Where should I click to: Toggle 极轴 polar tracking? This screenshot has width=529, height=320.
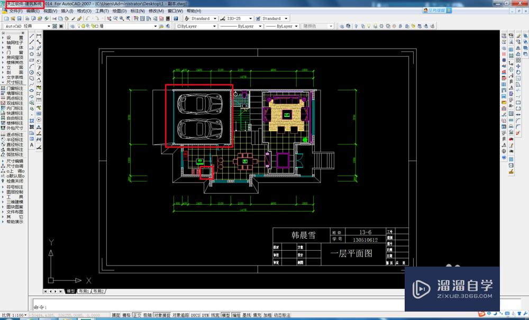pos(148,315)
